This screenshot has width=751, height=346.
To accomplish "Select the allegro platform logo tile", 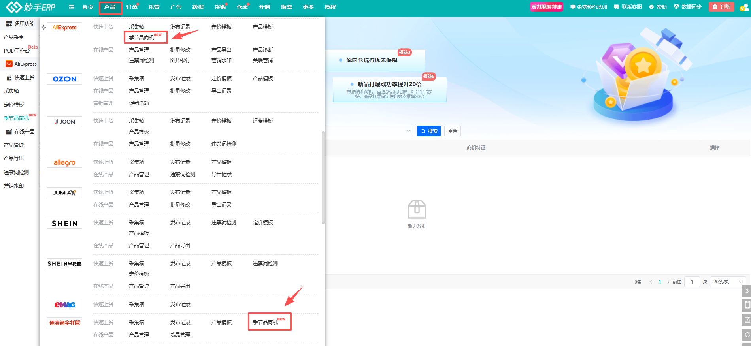I will (64, 162).
